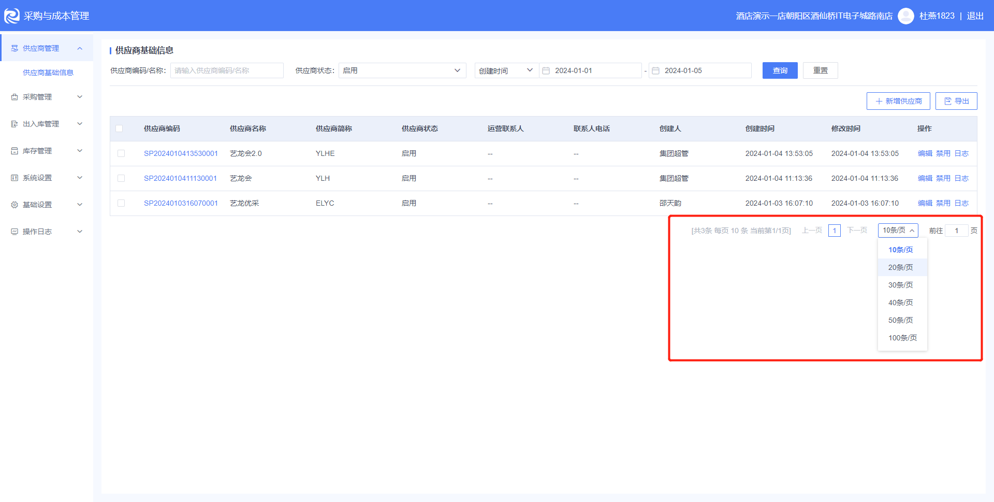Viewport: 994px width, 502px height.
Task: Expand the 操作日志 menu chevron
Action: pyautogui.click(x=80, y=232)
